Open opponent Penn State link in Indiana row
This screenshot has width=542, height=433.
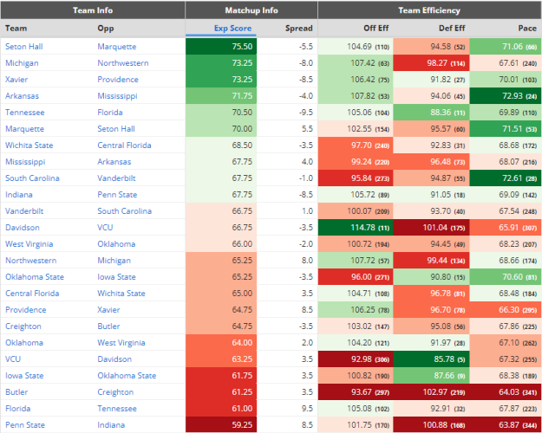(x=117, y=195)
